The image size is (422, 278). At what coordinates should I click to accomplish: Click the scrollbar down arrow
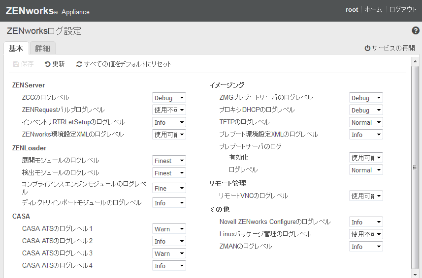[x=415, y=274]
